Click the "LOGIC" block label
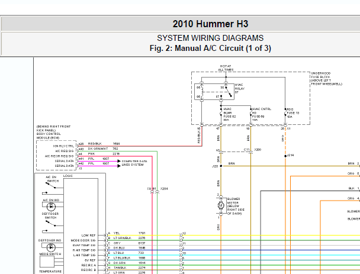 click(68, 176)
